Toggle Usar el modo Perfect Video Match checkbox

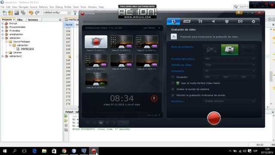click(x=173, y=83)
